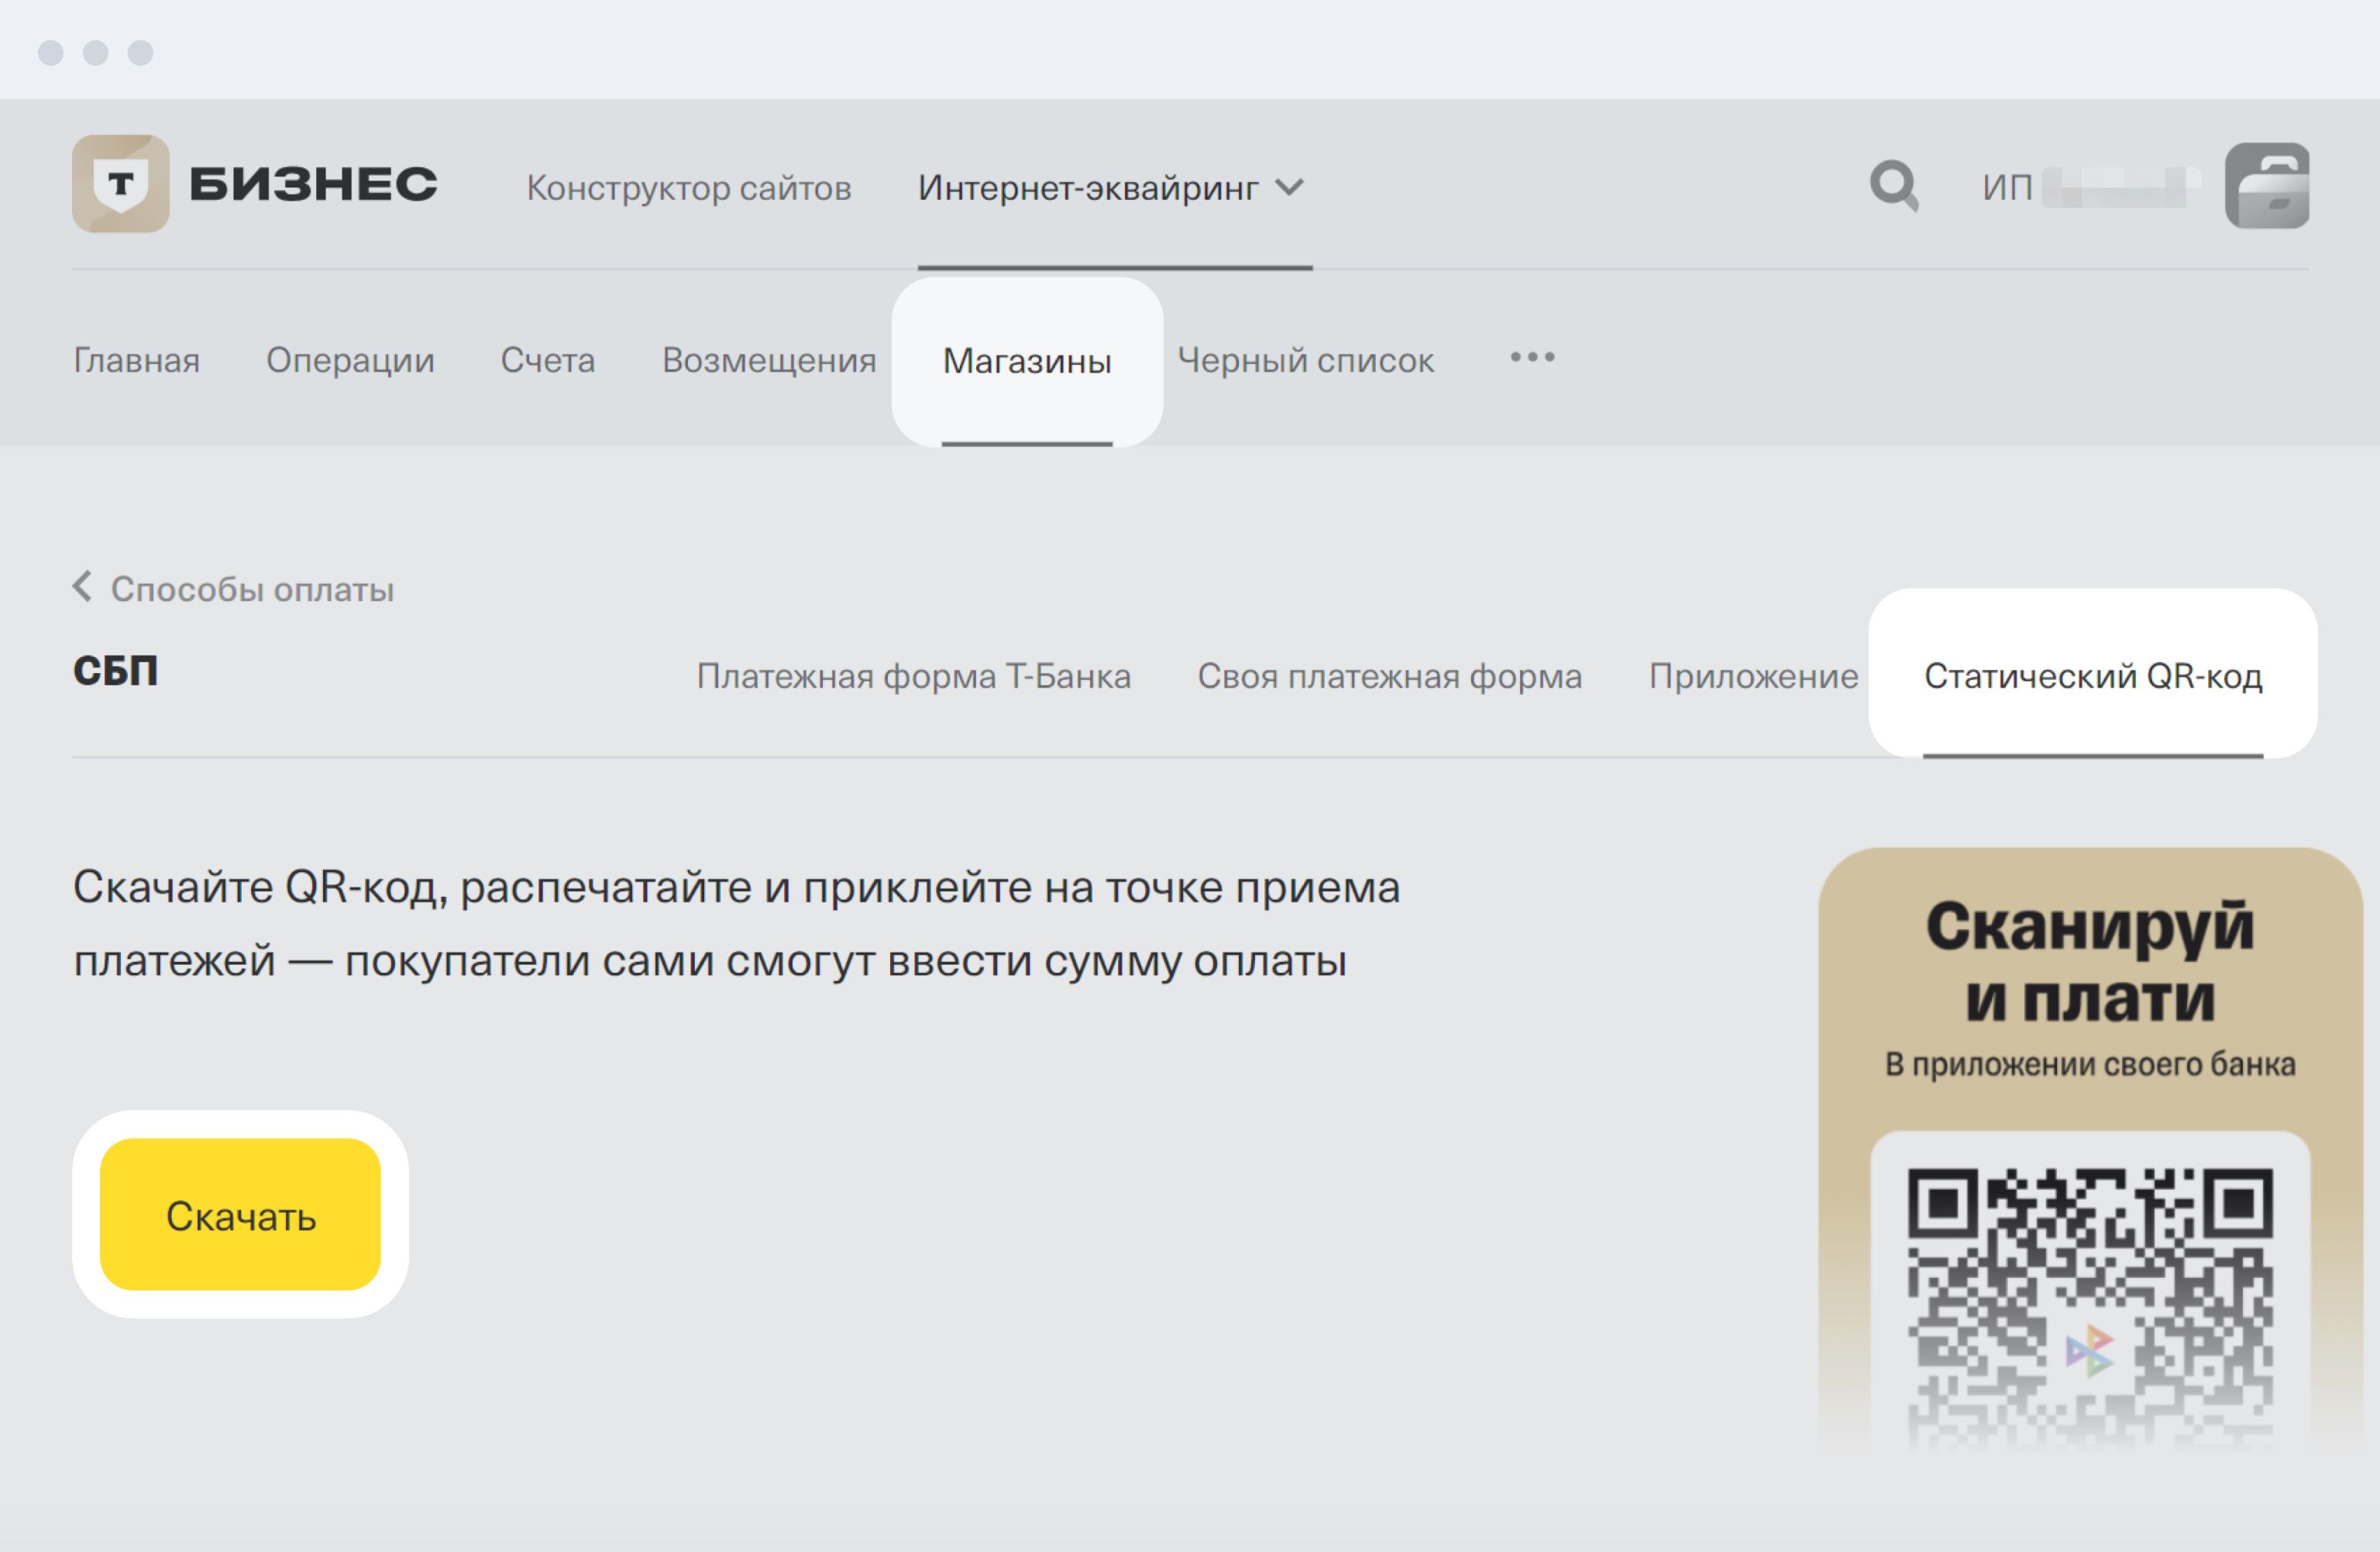The height and width of the screenshot is (1552, 2380).
Task: Switch to Платежная форма Т-Банка tab
Action: 913,677
